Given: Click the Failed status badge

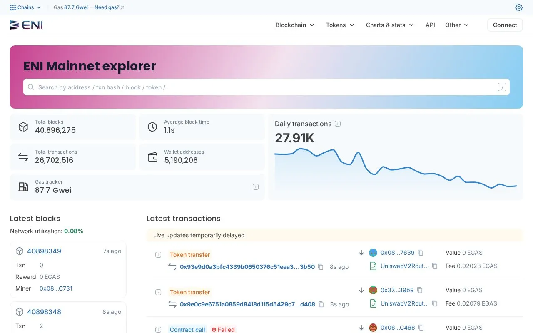Looking at the screenshot, I should [223, 330].
